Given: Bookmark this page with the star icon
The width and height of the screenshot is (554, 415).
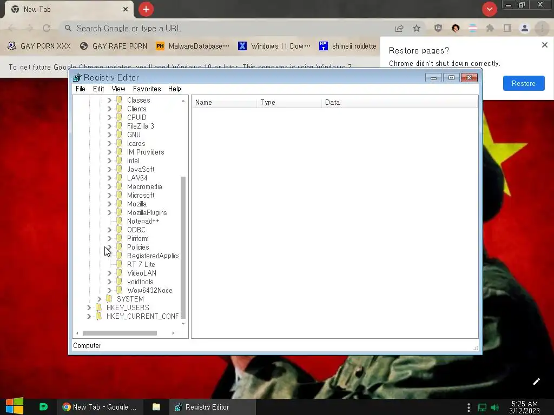Looking at the screenshot, I should 417,28.
